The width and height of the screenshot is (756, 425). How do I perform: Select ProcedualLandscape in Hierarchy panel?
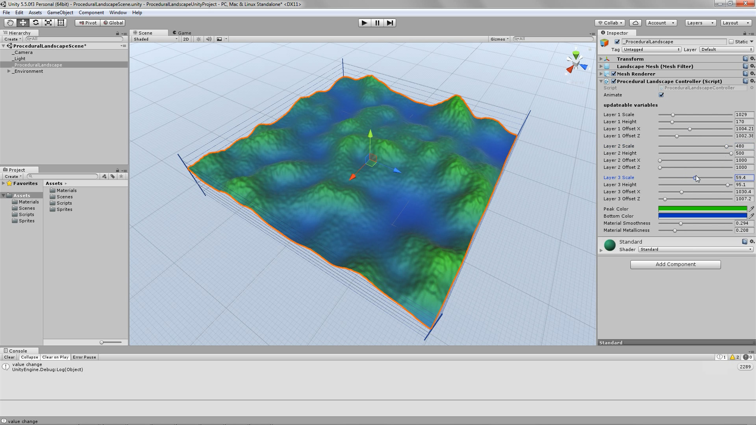(x=39, y=65)
